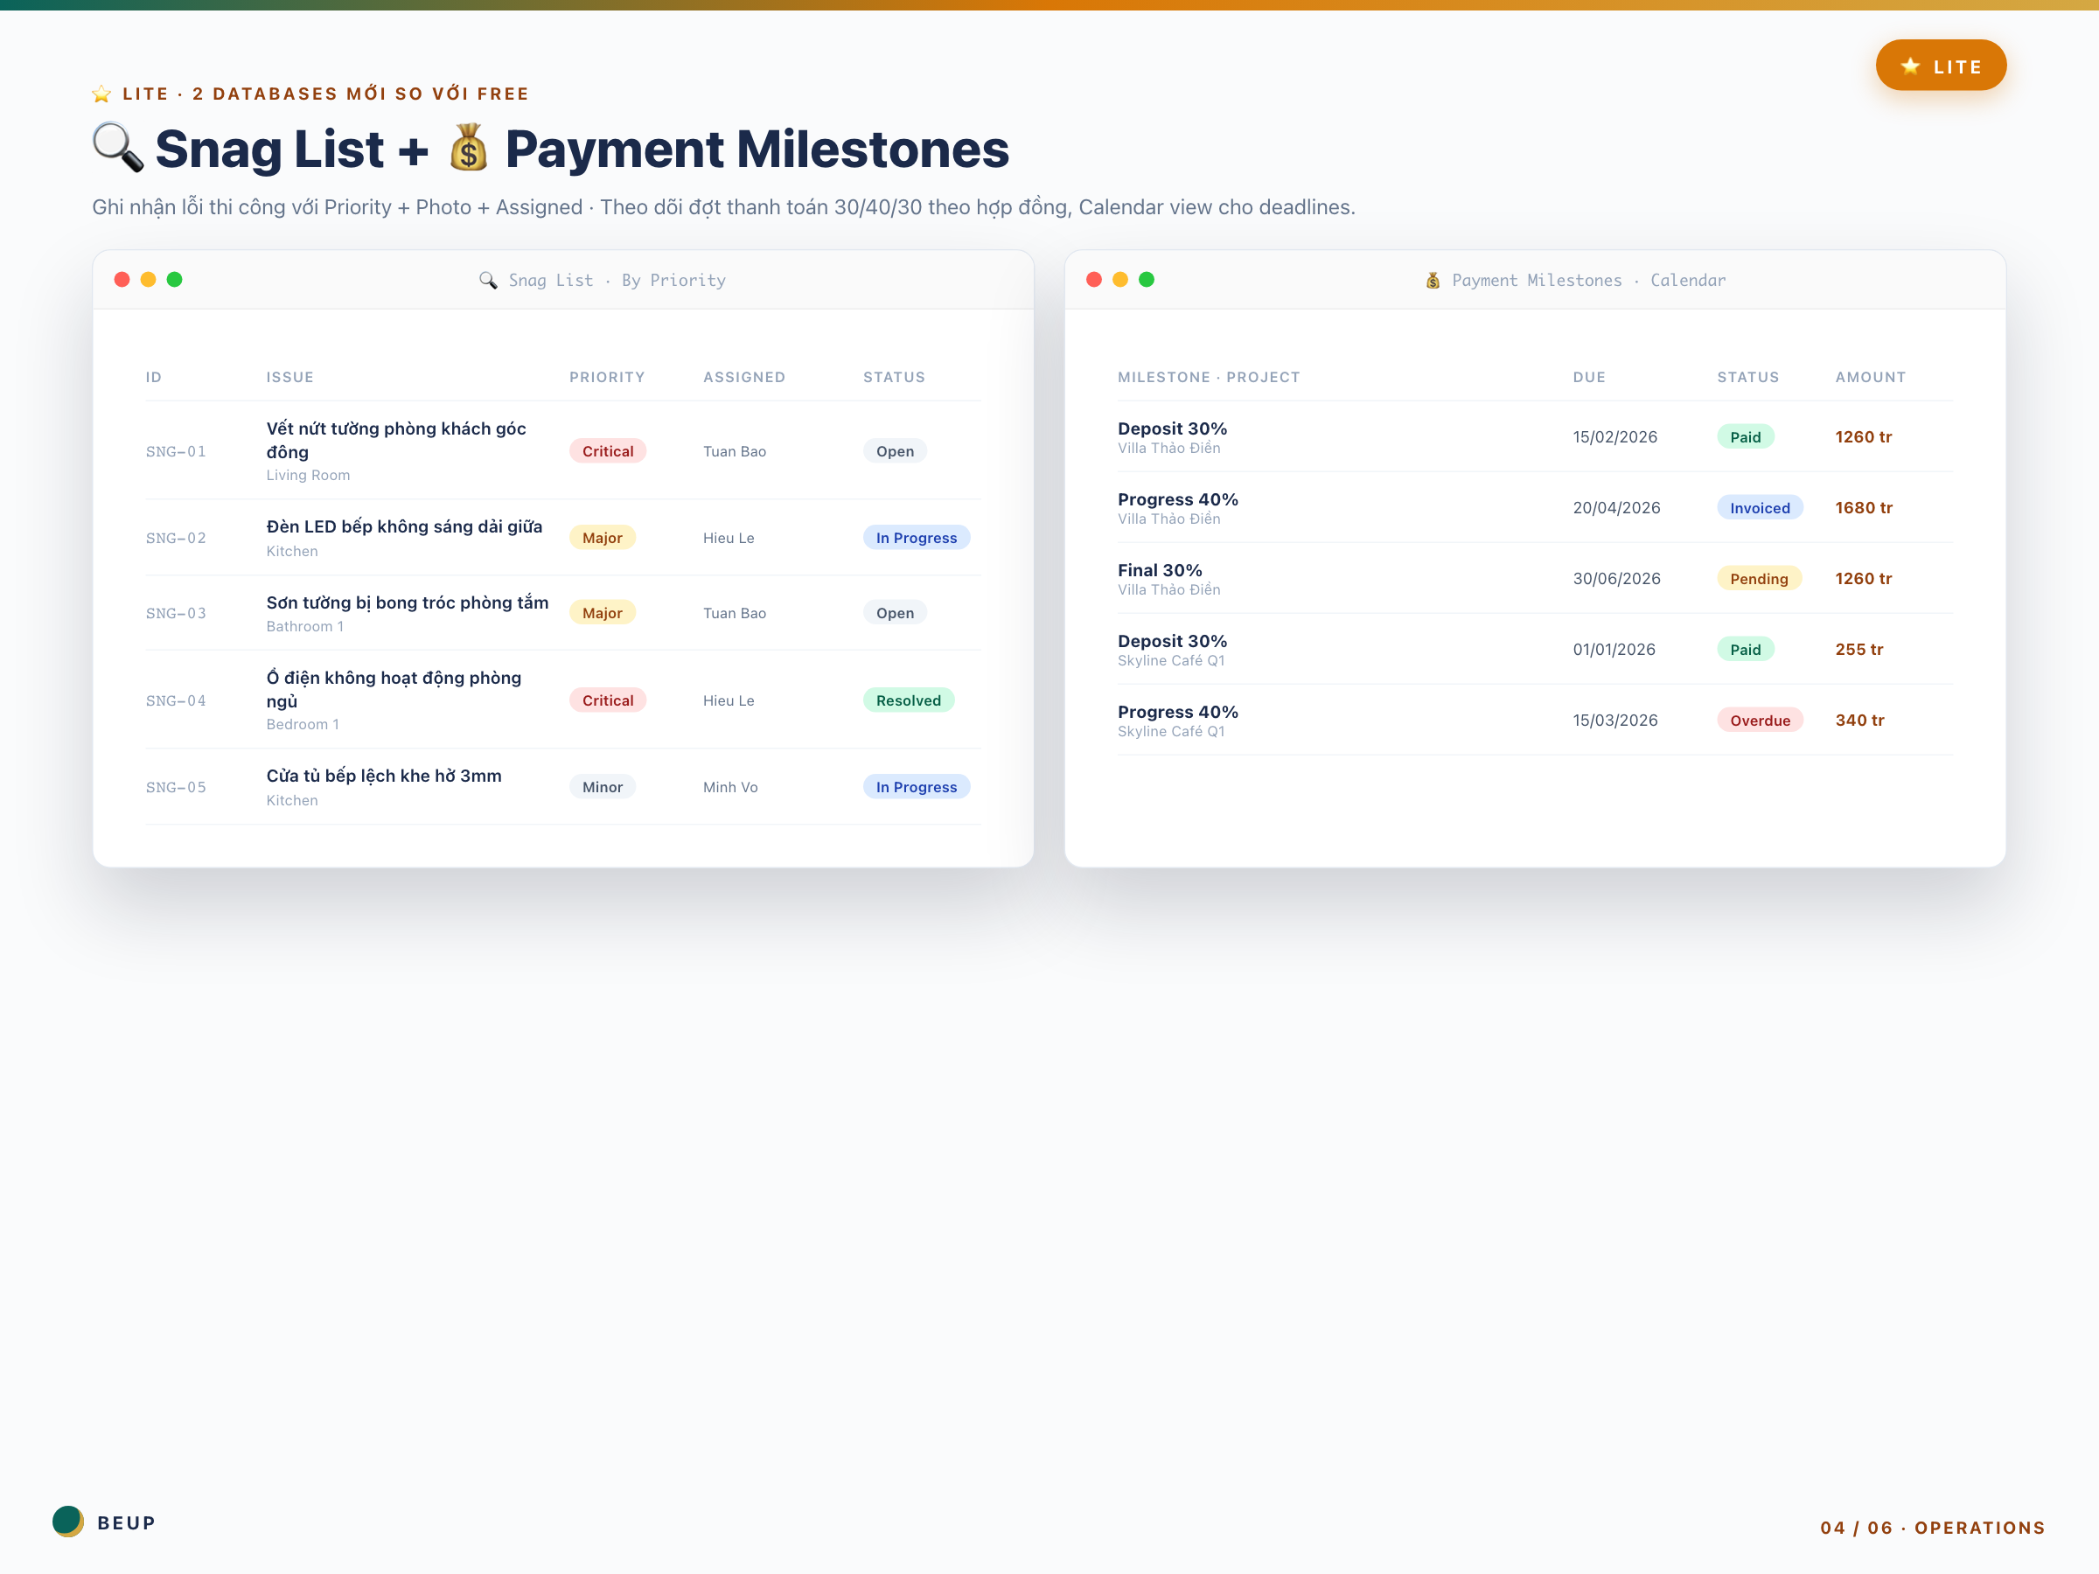
Task: Click the In Progress status for SNG-05
Action: coord(917,788)
